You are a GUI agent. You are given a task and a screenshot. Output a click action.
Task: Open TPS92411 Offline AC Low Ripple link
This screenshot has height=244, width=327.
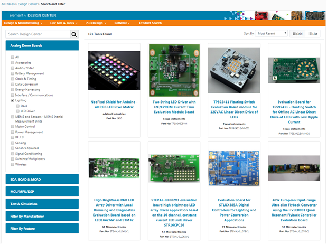tap(294, 112)
